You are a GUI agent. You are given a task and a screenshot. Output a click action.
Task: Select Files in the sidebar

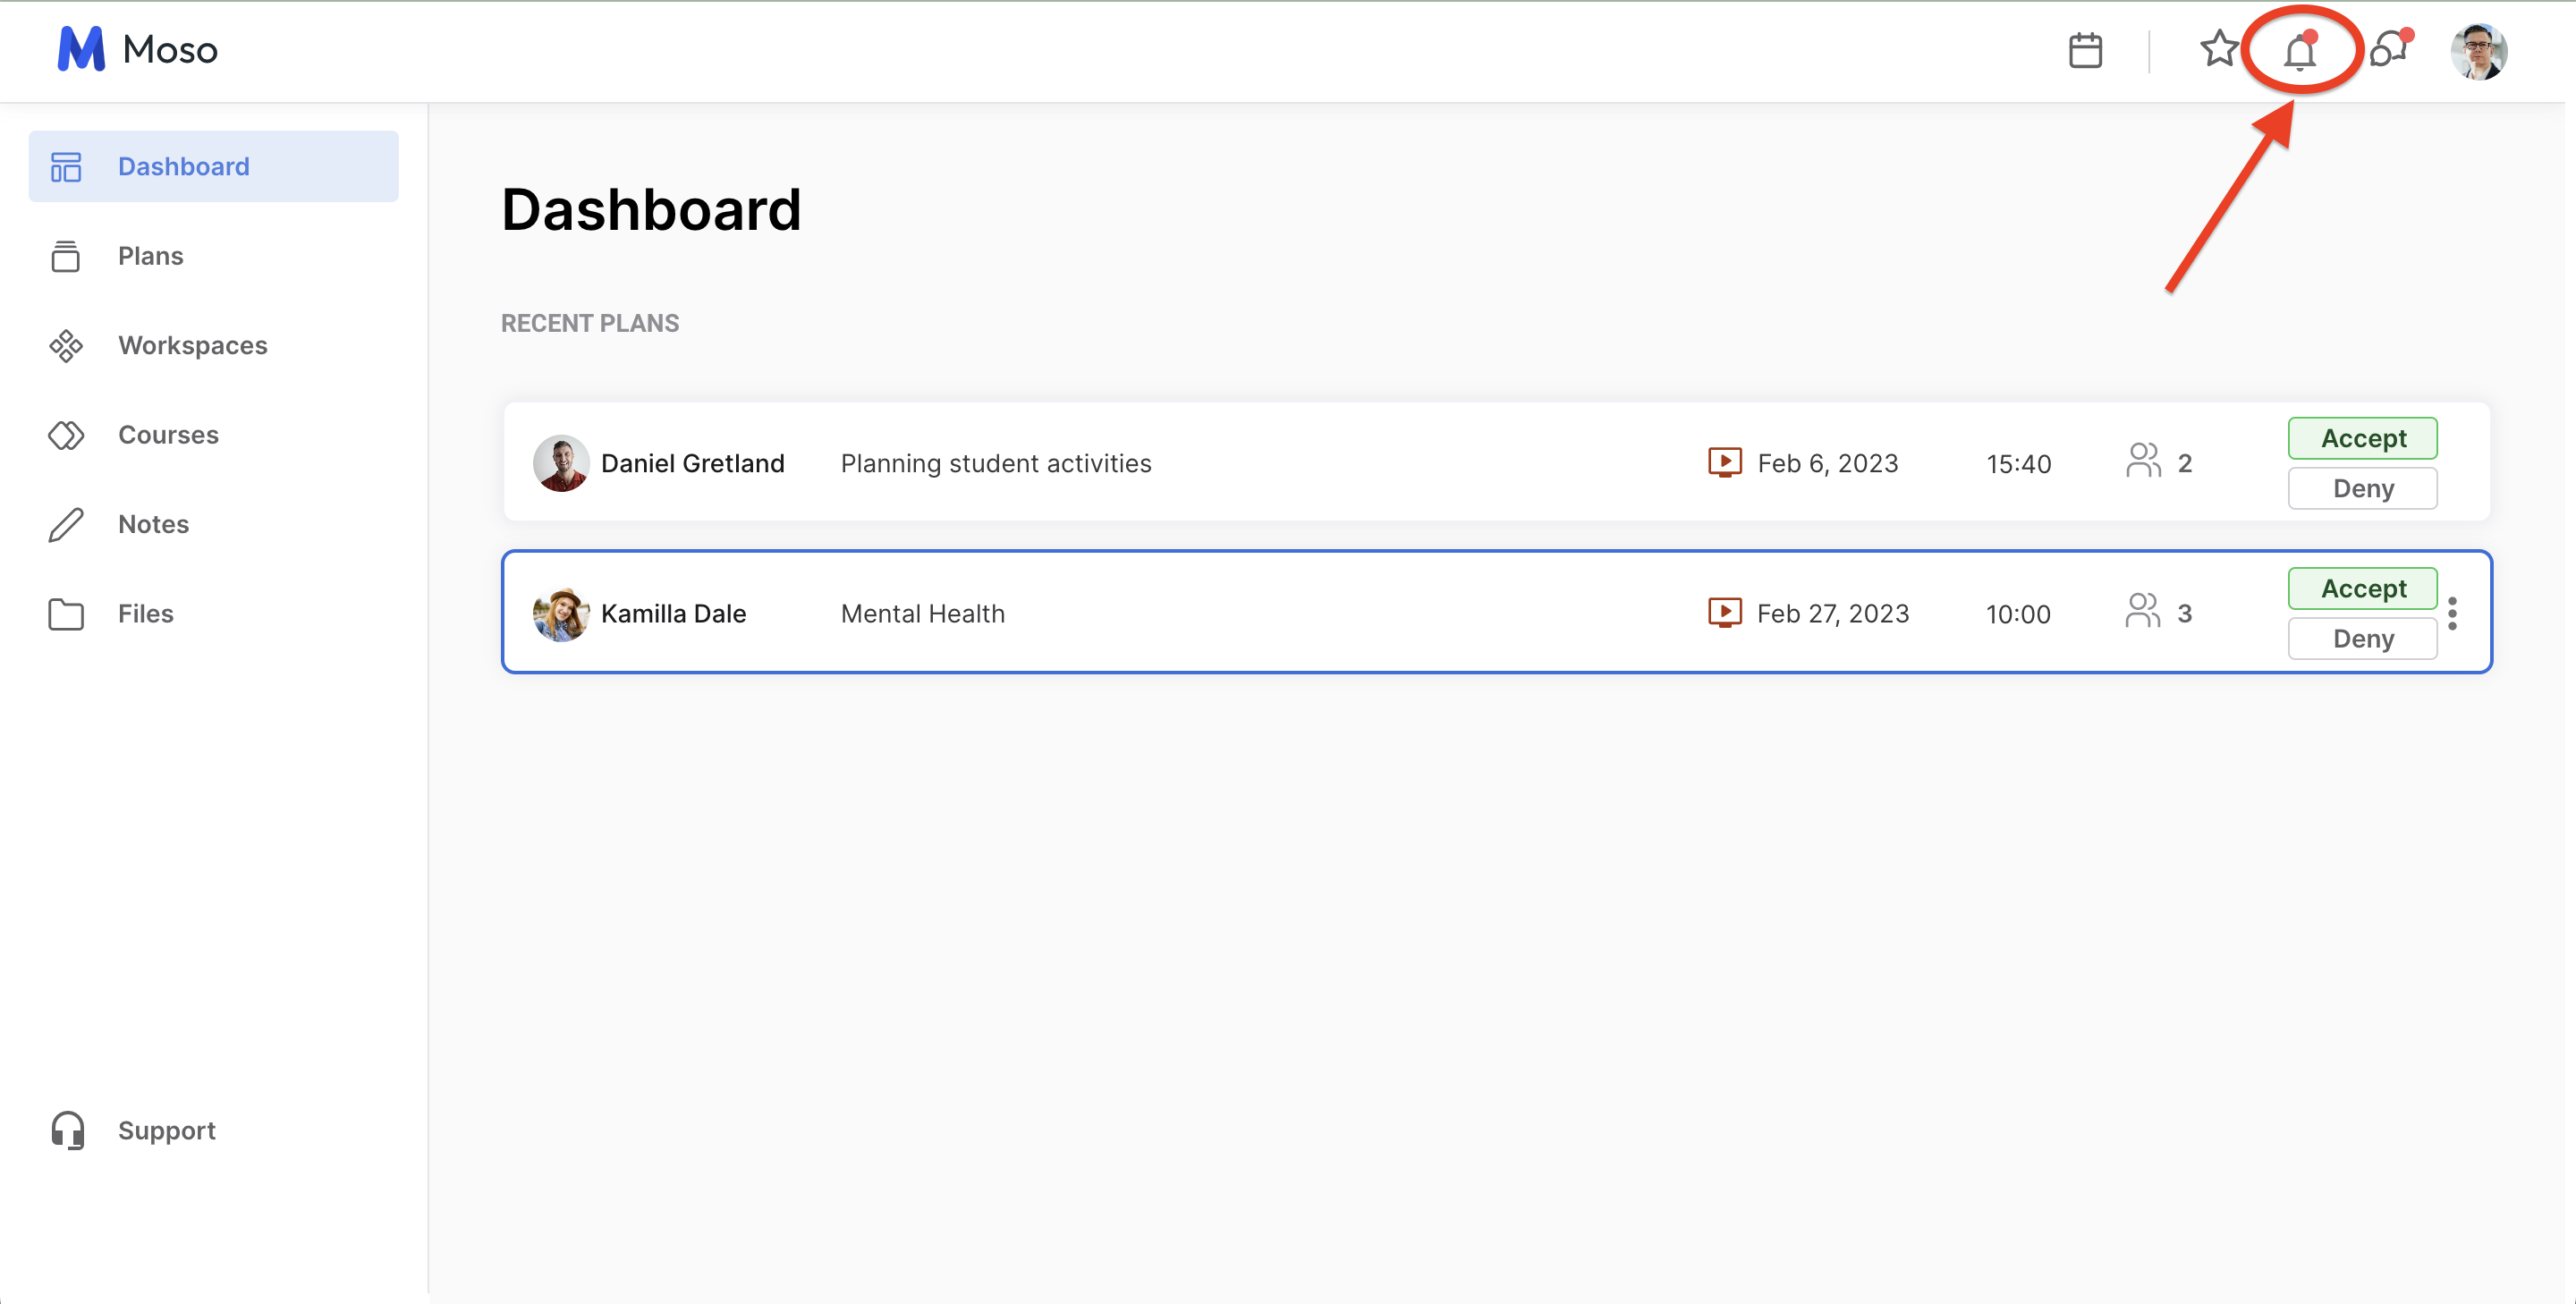145,613
